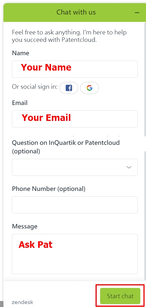
Task: Focus the Email input field
Action: click(x=75, y=119)
